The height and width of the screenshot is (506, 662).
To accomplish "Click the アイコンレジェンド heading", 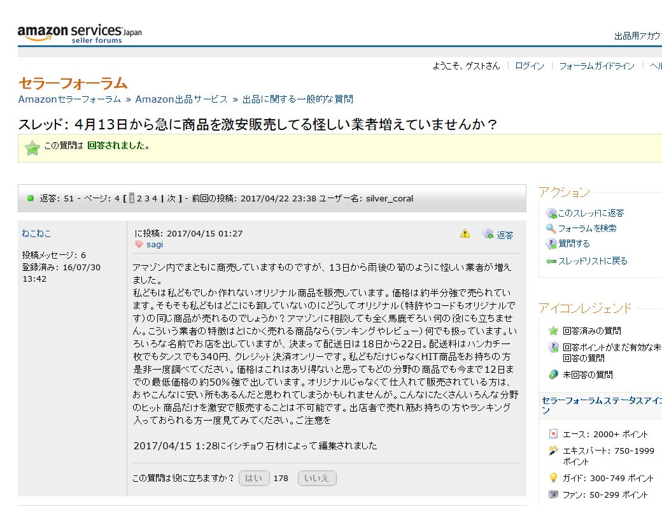I will [x=585, y=308].
